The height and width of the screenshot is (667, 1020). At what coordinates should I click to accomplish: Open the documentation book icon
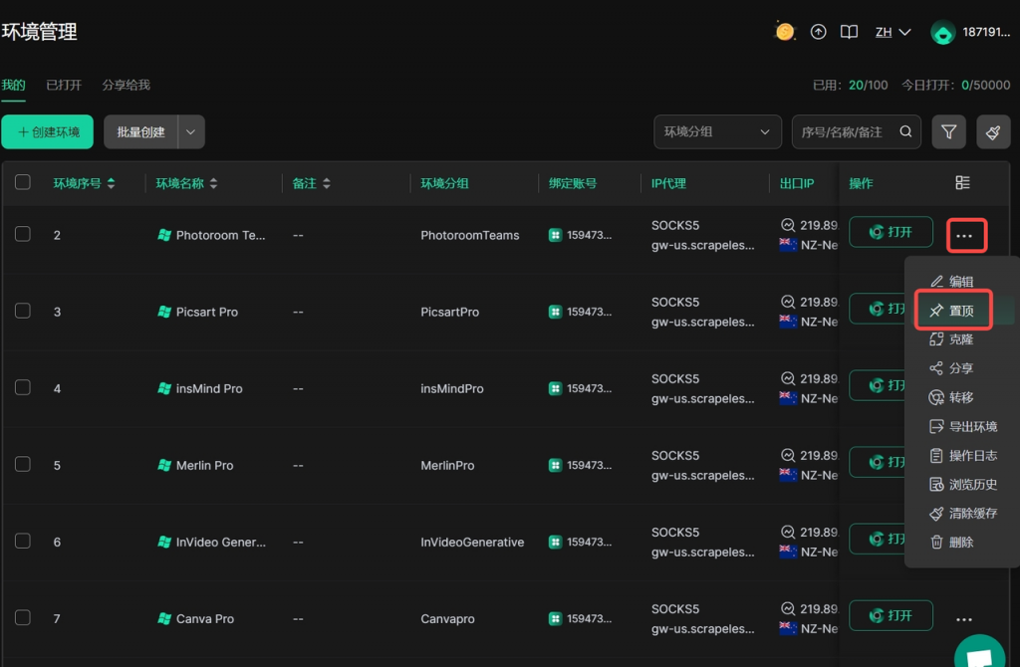tap(849, 32)
